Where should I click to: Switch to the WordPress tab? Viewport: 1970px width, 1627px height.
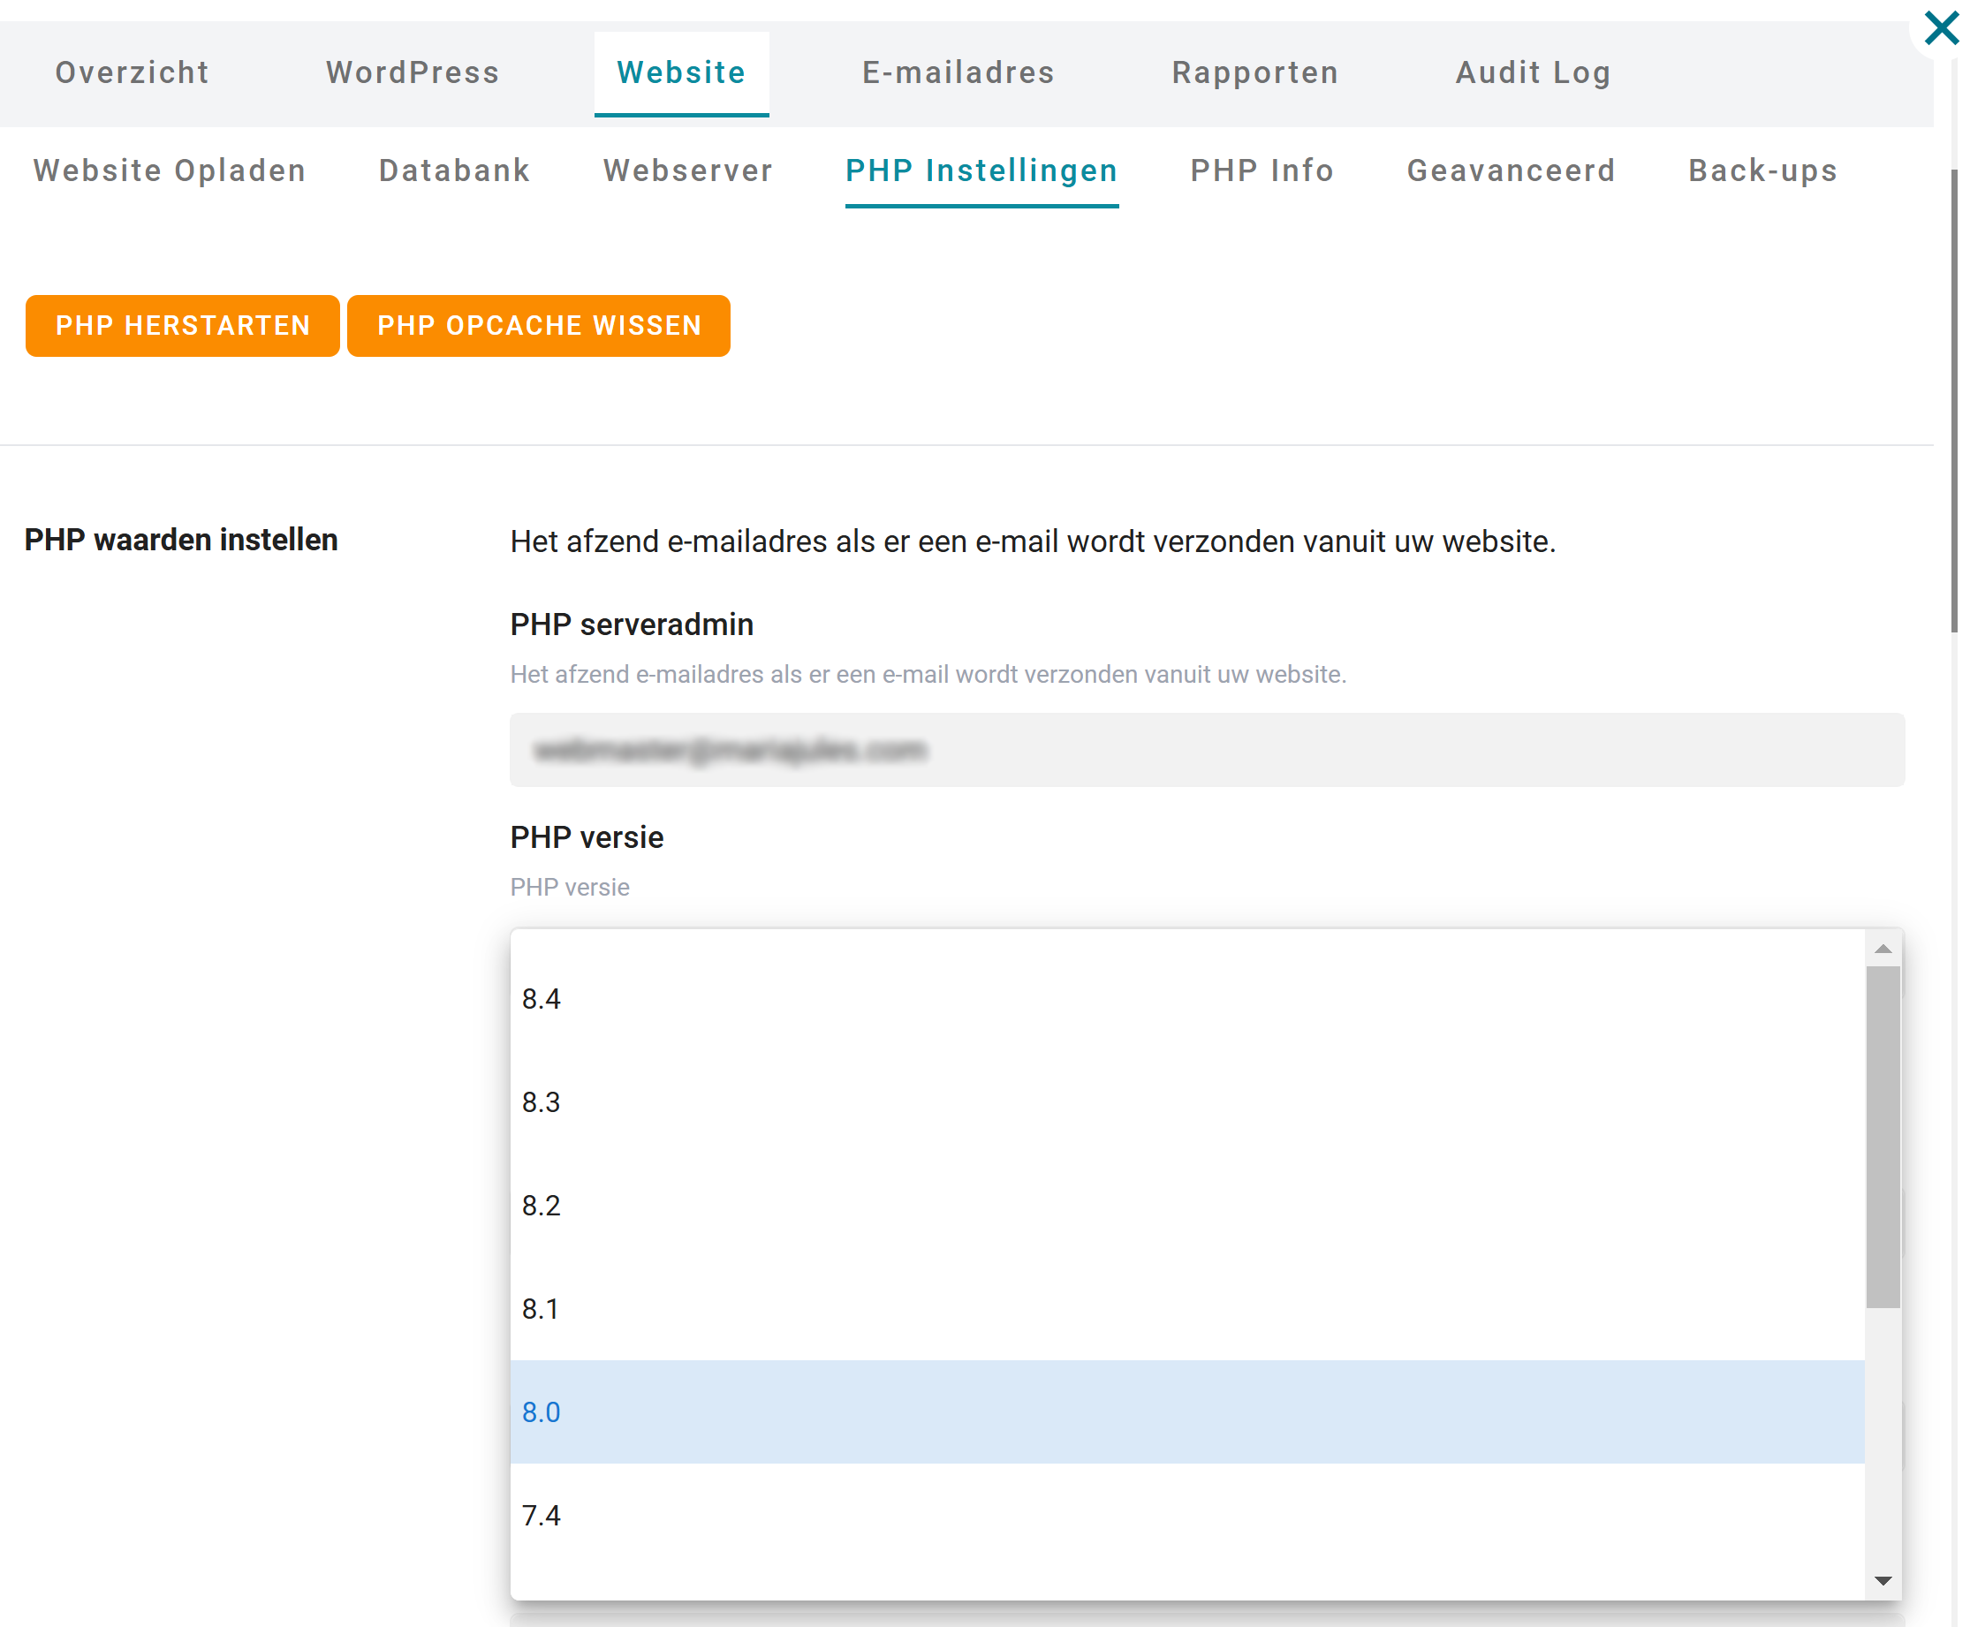coord(413,73)
